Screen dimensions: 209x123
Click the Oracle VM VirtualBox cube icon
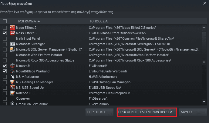point(13,104)
